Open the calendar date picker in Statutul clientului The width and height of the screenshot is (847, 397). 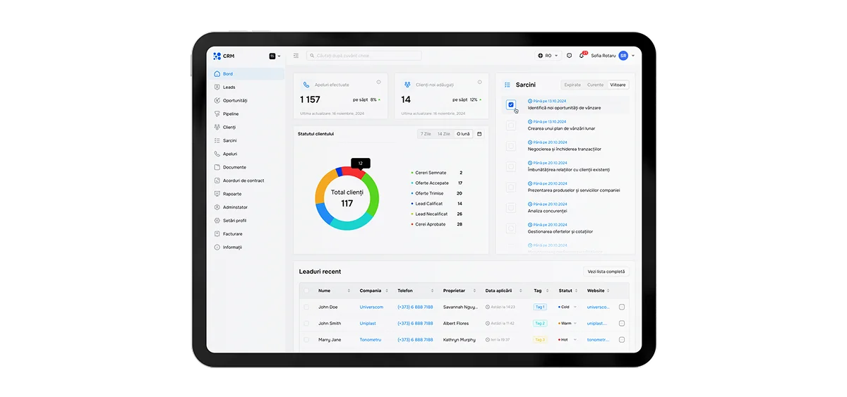click(x=479, y=134)
